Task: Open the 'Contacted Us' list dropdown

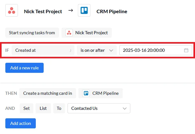Action: coord(99,108)
